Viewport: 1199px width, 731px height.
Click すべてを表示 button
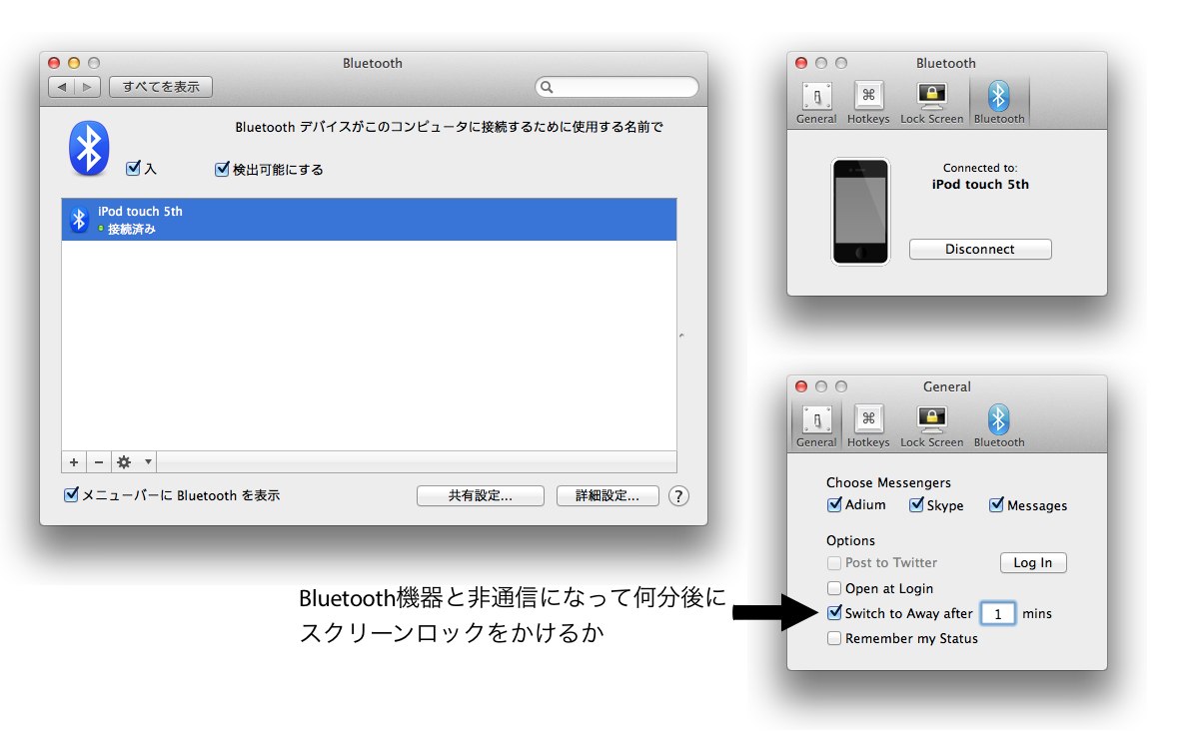(x=161, y=87)
